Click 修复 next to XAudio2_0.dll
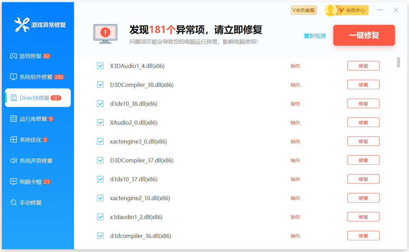Screen dimensions: 409x252 [x=363, y=122]
